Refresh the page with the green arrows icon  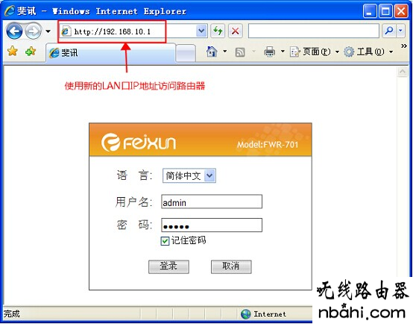click(x=218, y=31)
